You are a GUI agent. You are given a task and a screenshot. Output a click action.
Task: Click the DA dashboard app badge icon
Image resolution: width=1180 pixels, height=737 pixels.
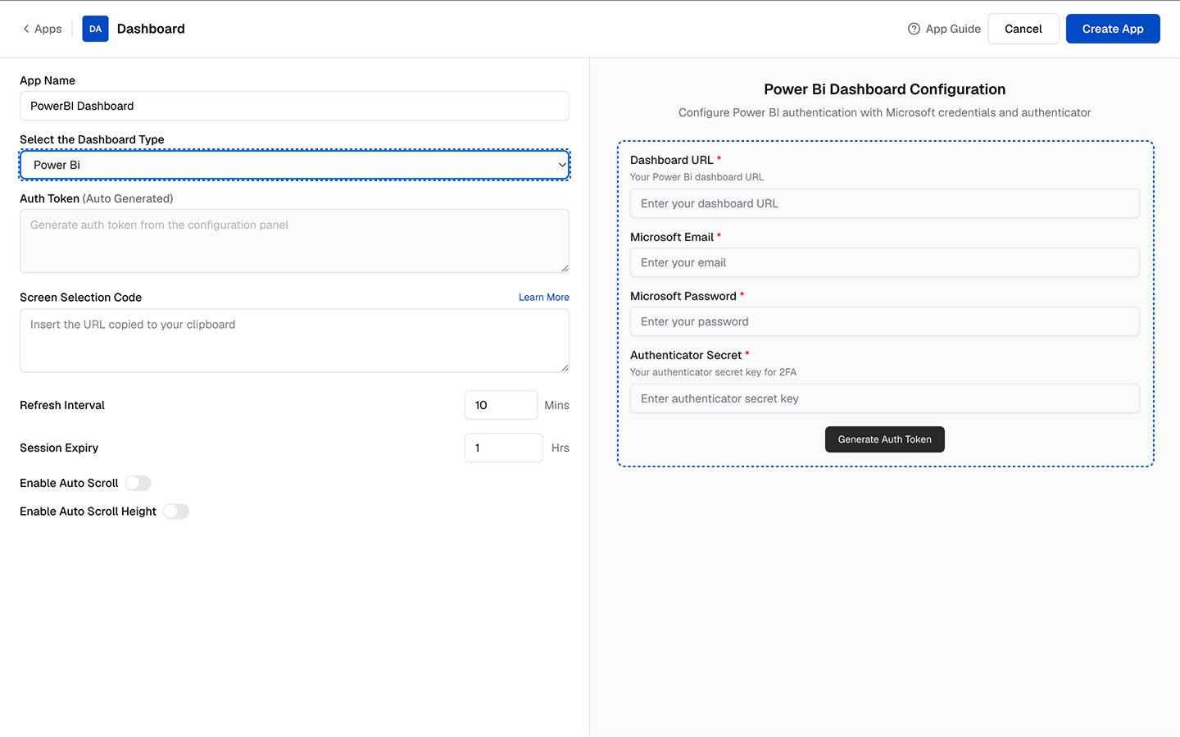95,29
